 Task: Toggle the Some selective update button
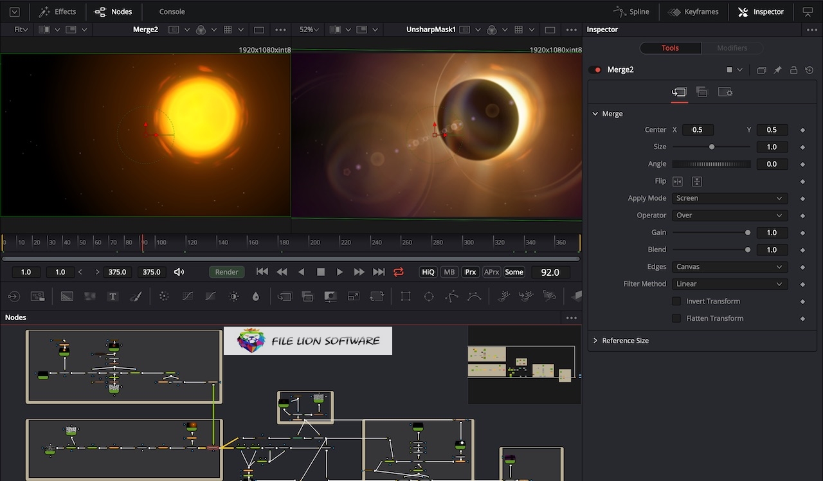[x=514, y=272]
